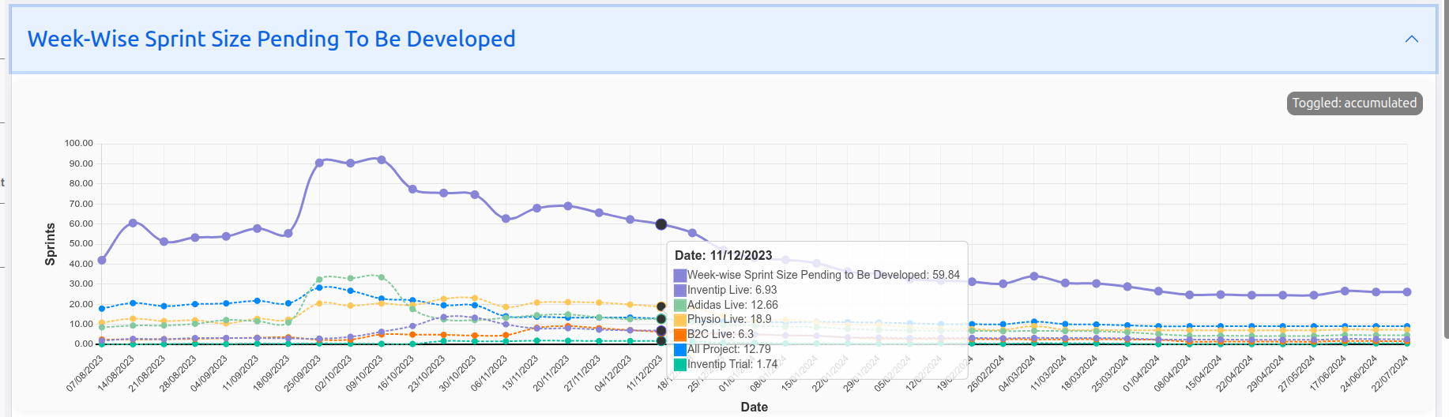Click the panel title "Week-Wise Sprint Size Pending To Be Developed"

pyautogui.click(x=271, y=39)
